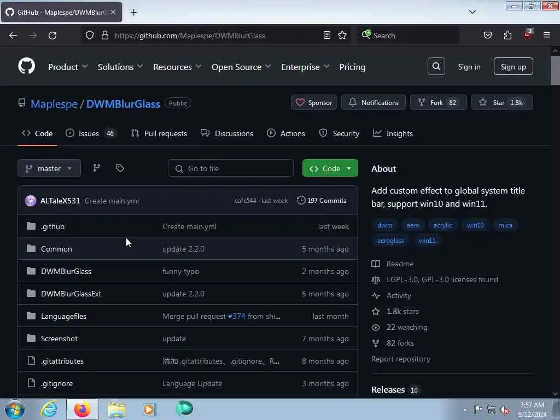The height and width of the screenshot is (420, 560).
Task: Open Pocket save icon in toolbar
Action: click(487, 35)
